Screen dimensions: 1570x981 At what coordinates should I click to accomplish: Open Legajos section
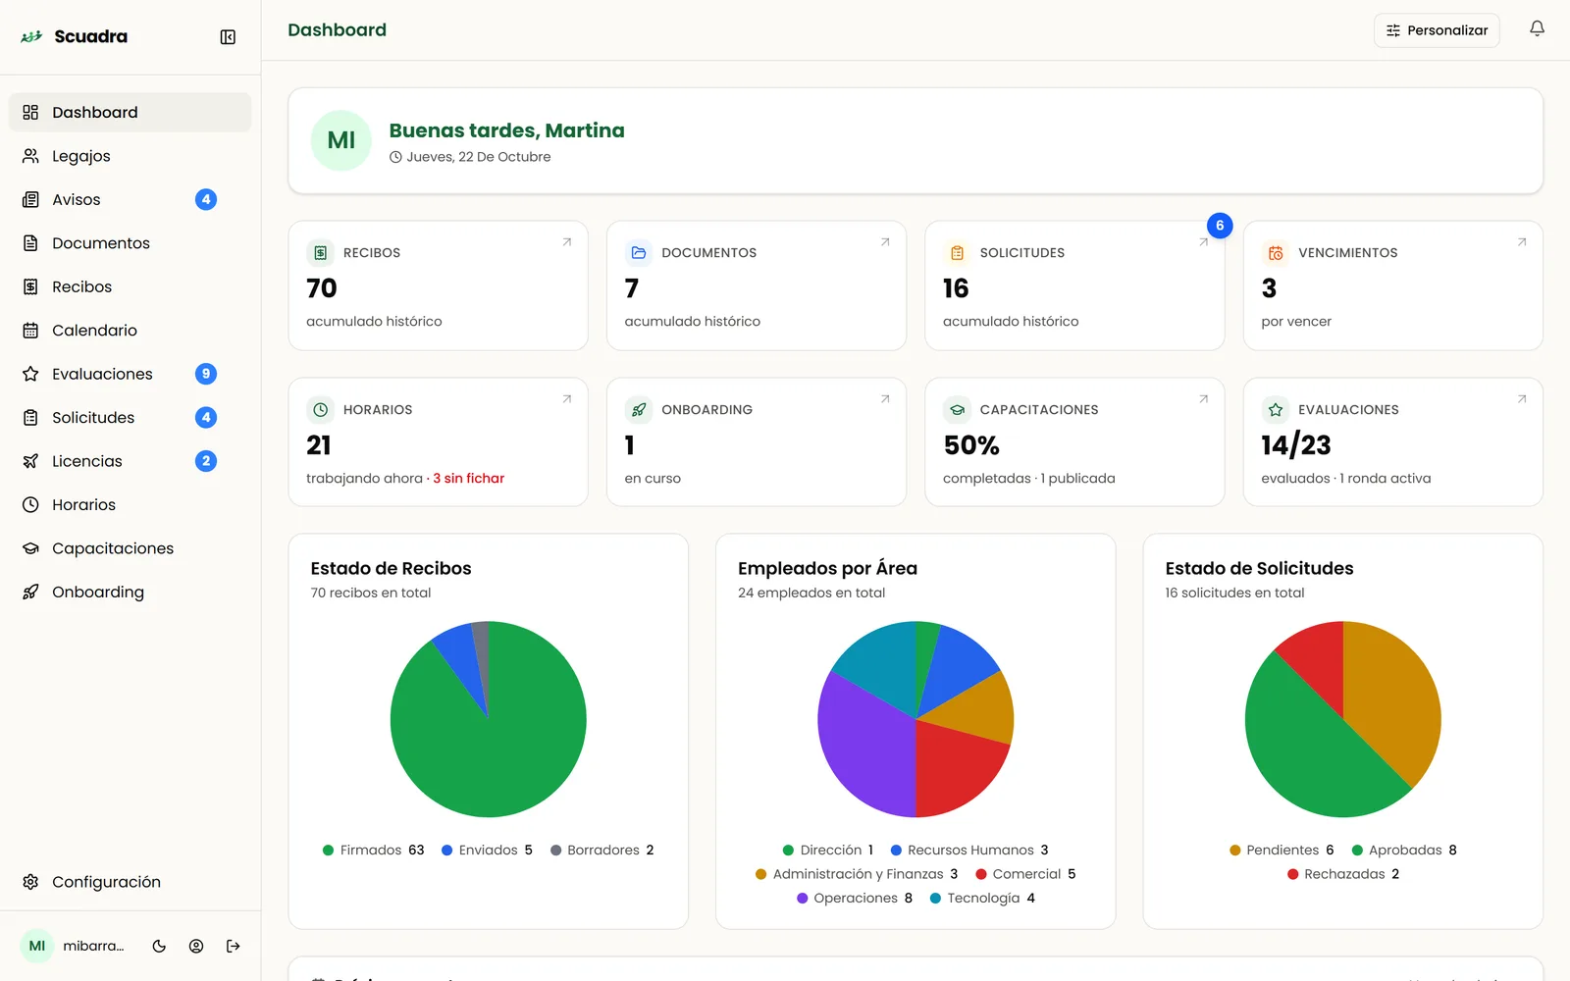[131, 156]
